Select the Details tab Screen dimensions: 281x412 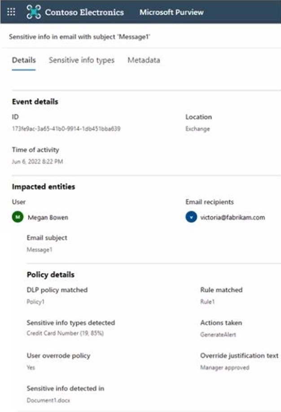(24, 60)
